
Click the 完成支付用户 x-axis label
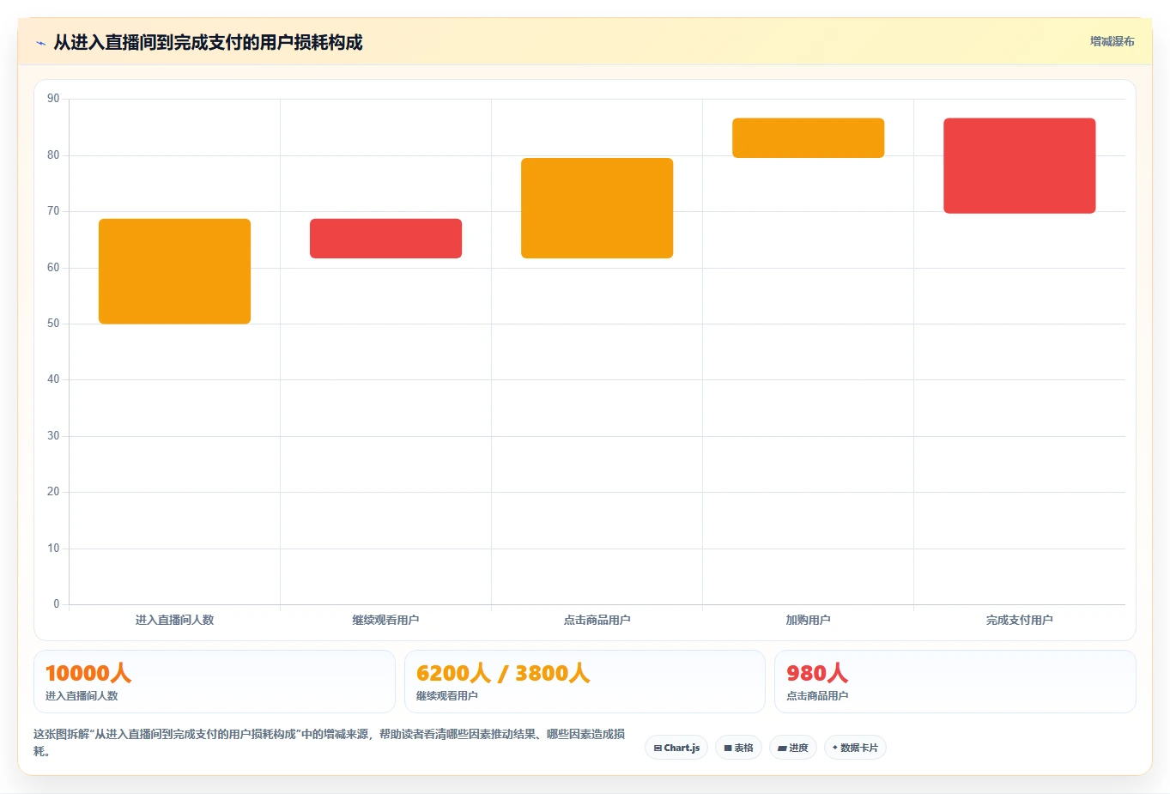[1019, 620]
